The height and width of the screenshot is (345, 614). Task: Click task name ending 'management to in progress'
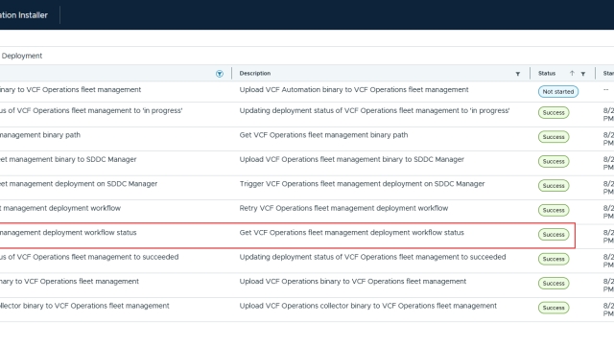pos(91,111)
